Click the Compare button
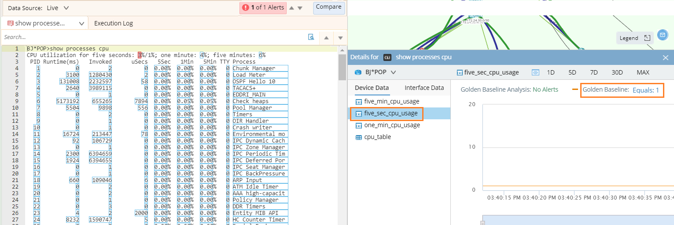Image resolution: width=674 pixels, height=225 pixels. pos(329,7)
